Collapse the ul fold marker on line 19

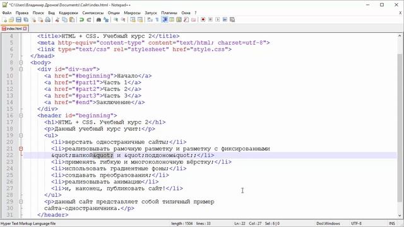click(21, 136)
